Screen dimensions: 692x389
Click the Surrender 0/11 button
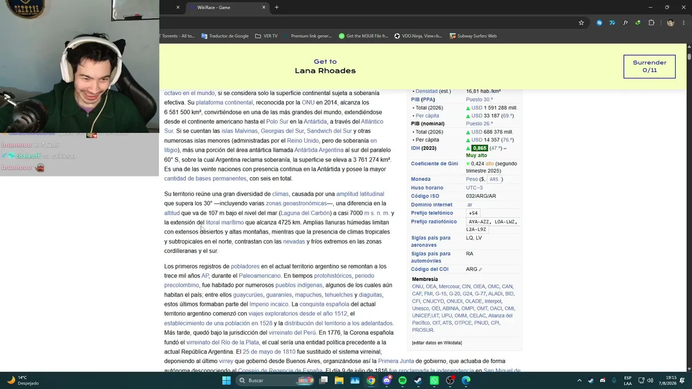[x=649, y=66]
